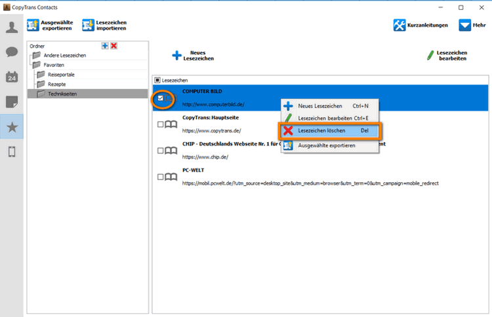Open the Messages speech bubble section
Screen dimensions: 492x317
click(x=12, y=52)
